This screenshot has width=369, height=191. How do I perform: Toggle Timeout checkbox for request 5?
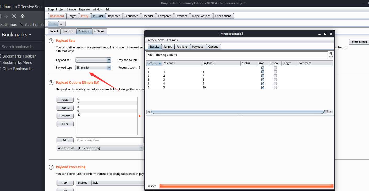(275, 88)
